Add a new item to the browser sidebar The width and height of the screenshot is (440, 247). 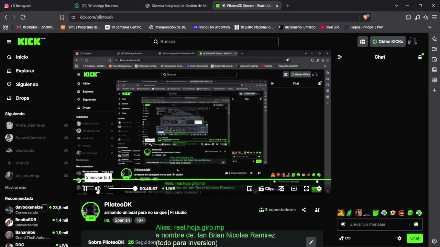coord(434,90)
